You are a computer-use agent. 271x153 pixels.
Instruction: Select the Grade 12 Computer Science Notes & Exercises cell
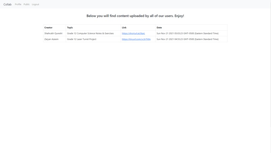(93, 33)
